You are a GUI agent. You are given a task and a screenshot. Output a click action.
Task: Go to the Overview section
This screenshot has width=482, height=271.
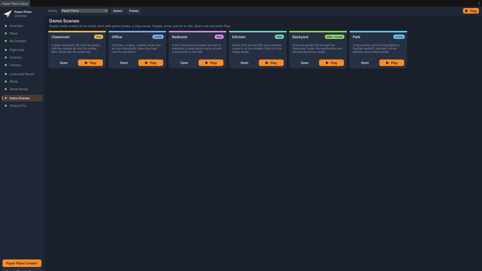(x=22, y=26)
